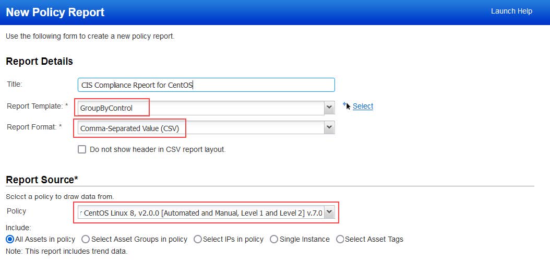Click the New Policy Report heading

[55, 13]
